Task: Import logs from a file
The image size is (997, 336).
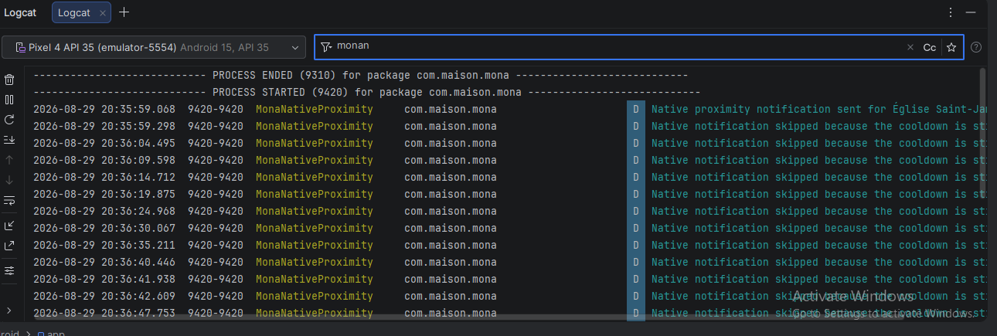Action: coord(9,226)
